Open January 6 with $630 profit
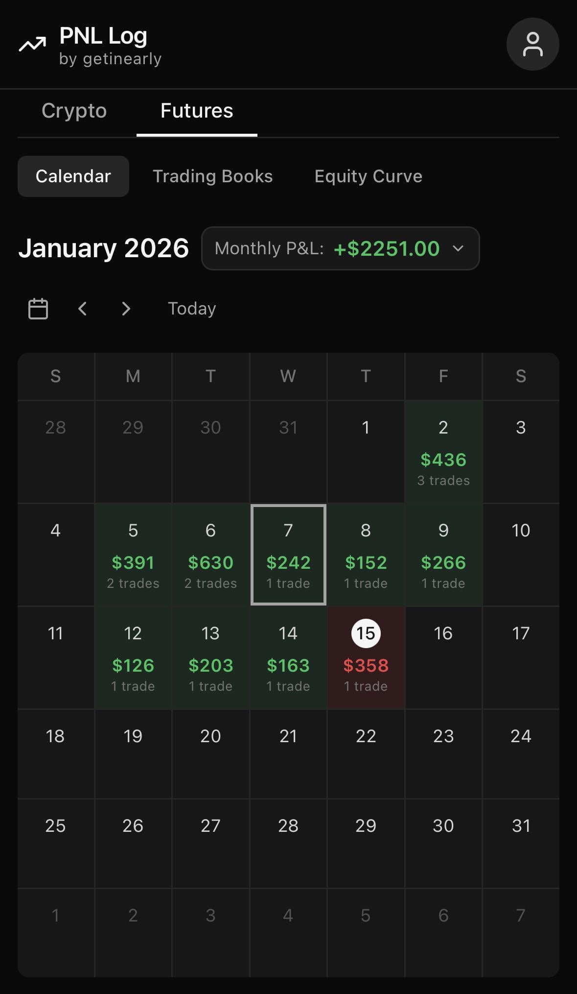 coord(210,555)
